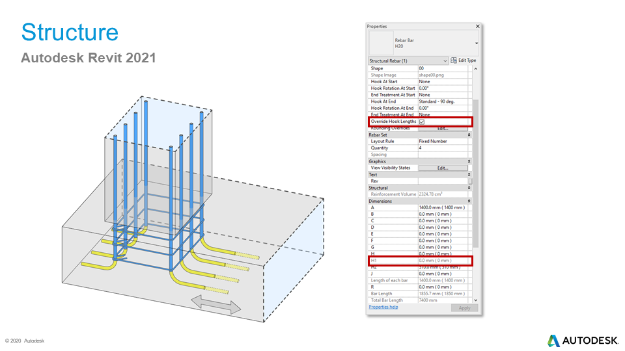
Task: Click the scrollbar up arrow in Properties
Action: pyautogui.click(x=476, y=68)
